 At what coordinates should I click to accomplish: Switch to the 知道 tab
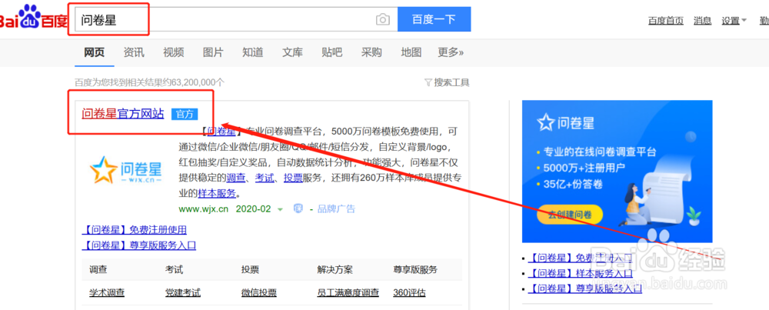point(253,52)
